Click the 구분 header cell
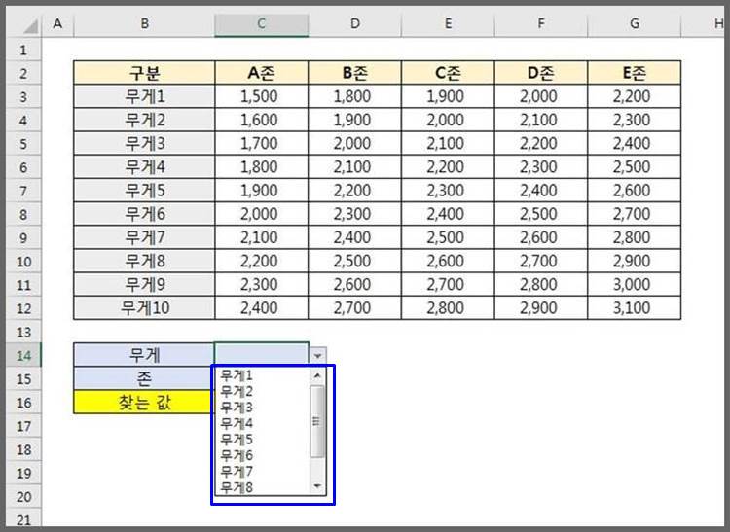 pyautogui.click(x=144, y=73)
